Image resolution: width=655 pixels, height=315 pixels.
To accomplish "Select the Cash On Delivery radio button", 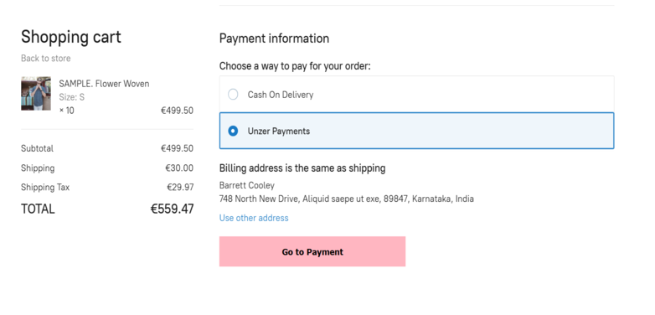I will pos(233,95).
